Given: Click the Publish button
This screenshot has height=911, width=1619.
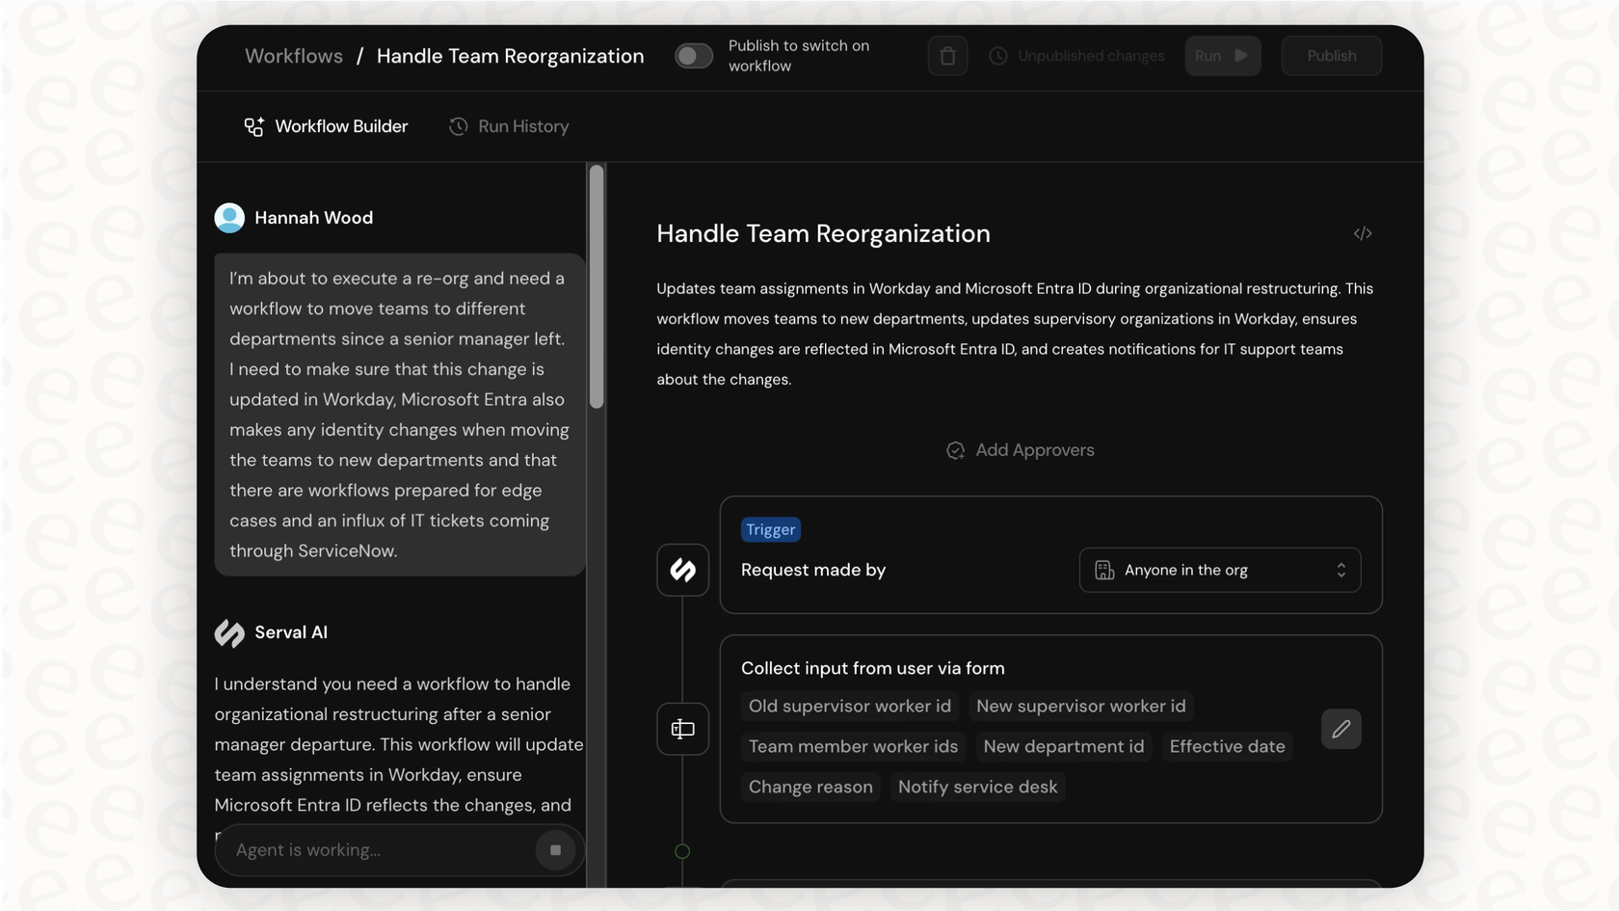Looking at the screenshot, I should tap(1331, 55).
